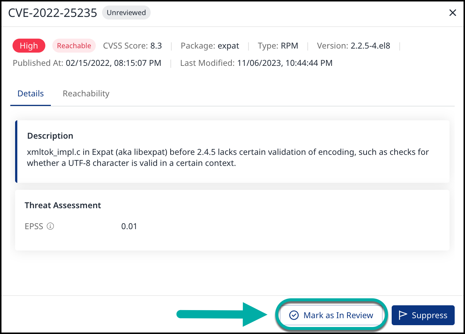Click the CVSS Score 8.3 value
This screenshot has width=465, height=334.
pos(156,46)
